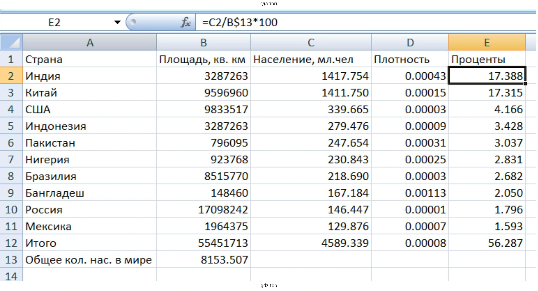Click the population value 1417.754

point(311,76)
